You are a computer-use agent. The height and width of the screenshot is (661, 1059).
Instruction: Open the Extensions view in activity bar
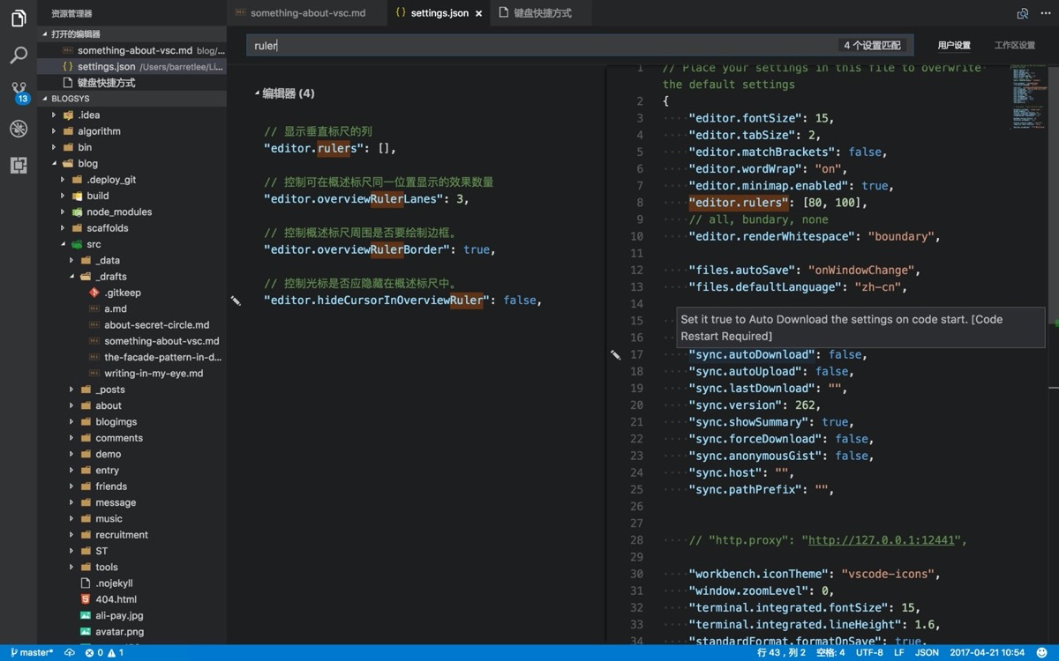19,165
